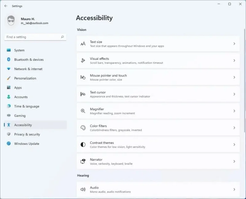246x199 pixels.
Task: Select Gaming label in sidebar
Action: 20,116
